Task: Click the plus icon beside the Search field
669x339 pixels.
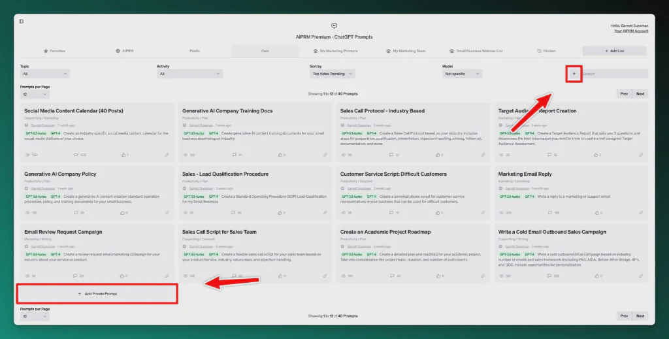Action: (x=574, y=74)
